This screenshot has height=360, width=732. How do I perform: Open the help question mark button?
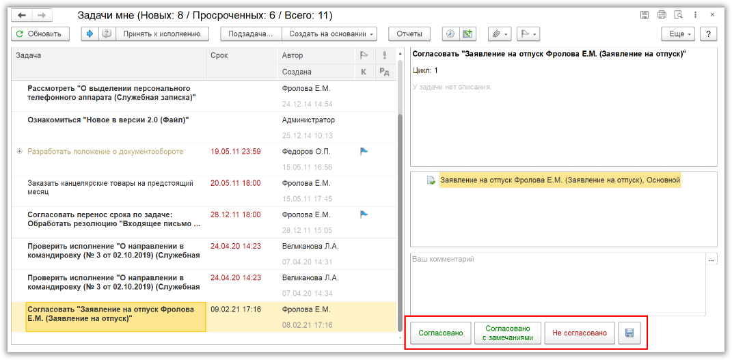click(708, 33)
